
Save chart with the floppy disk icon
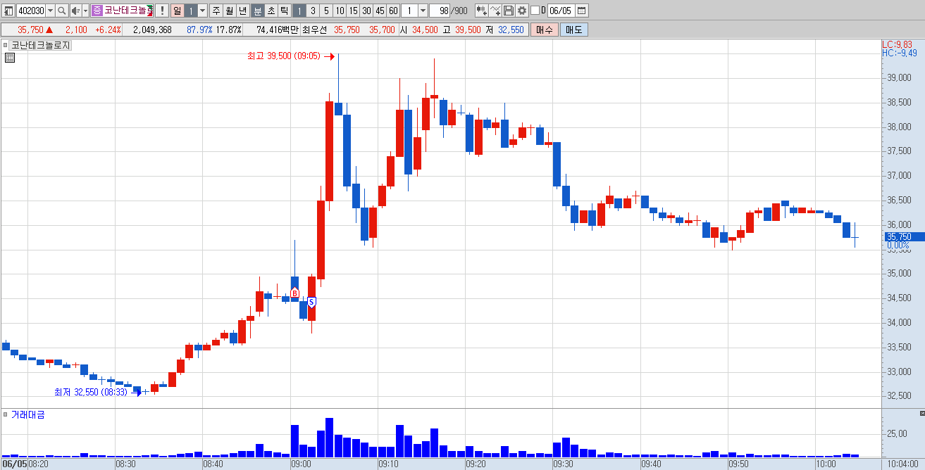[x=509, y=11]
